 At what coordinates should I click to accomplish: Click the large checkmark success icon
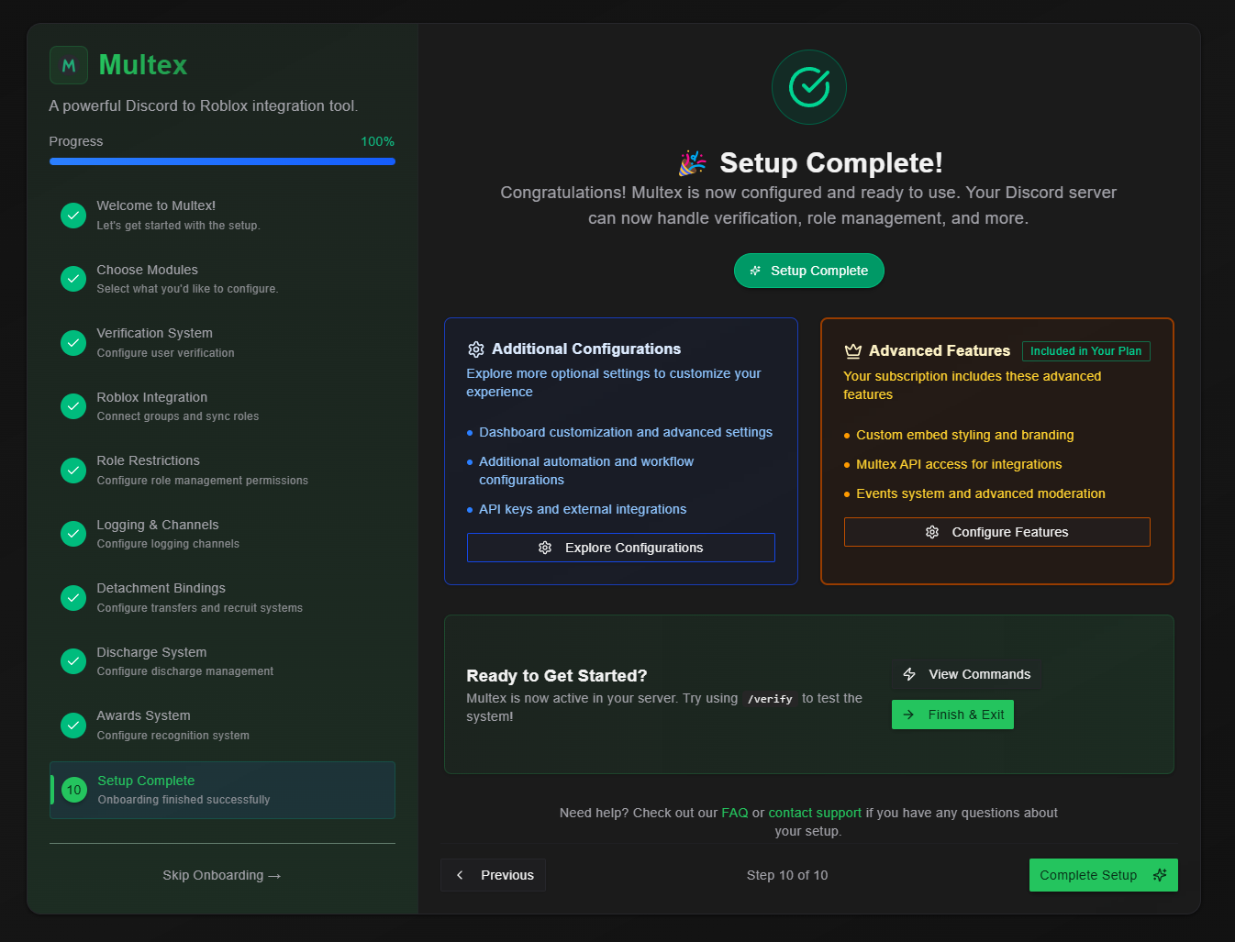[809, 87]
